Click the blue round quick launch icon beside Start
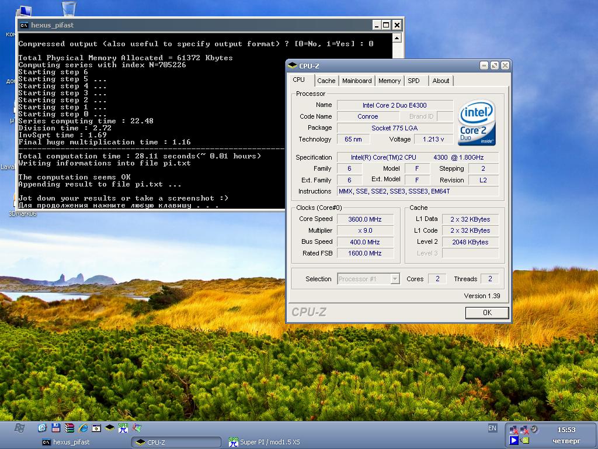598x449 pixels. click(42, 428)
